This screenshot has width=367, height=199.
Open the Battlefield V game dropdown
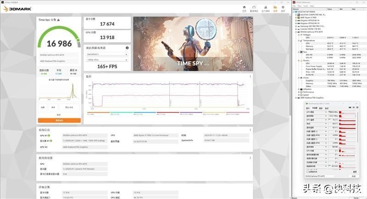107,54
